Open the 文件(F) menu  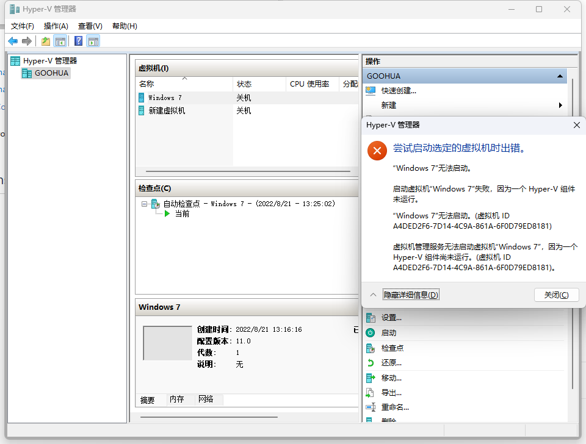click(23, 26)
